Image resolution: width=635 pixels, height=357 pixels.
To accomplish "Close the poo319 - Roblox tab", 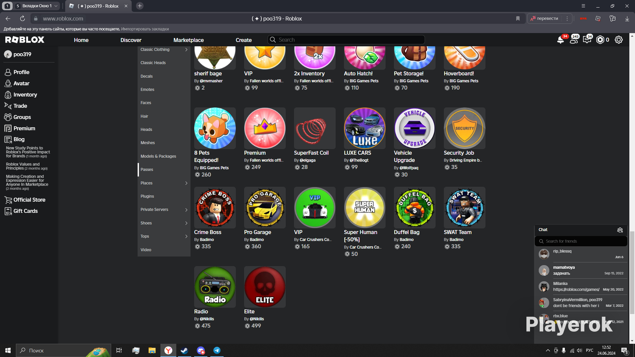I will click(x=126, y=6).
